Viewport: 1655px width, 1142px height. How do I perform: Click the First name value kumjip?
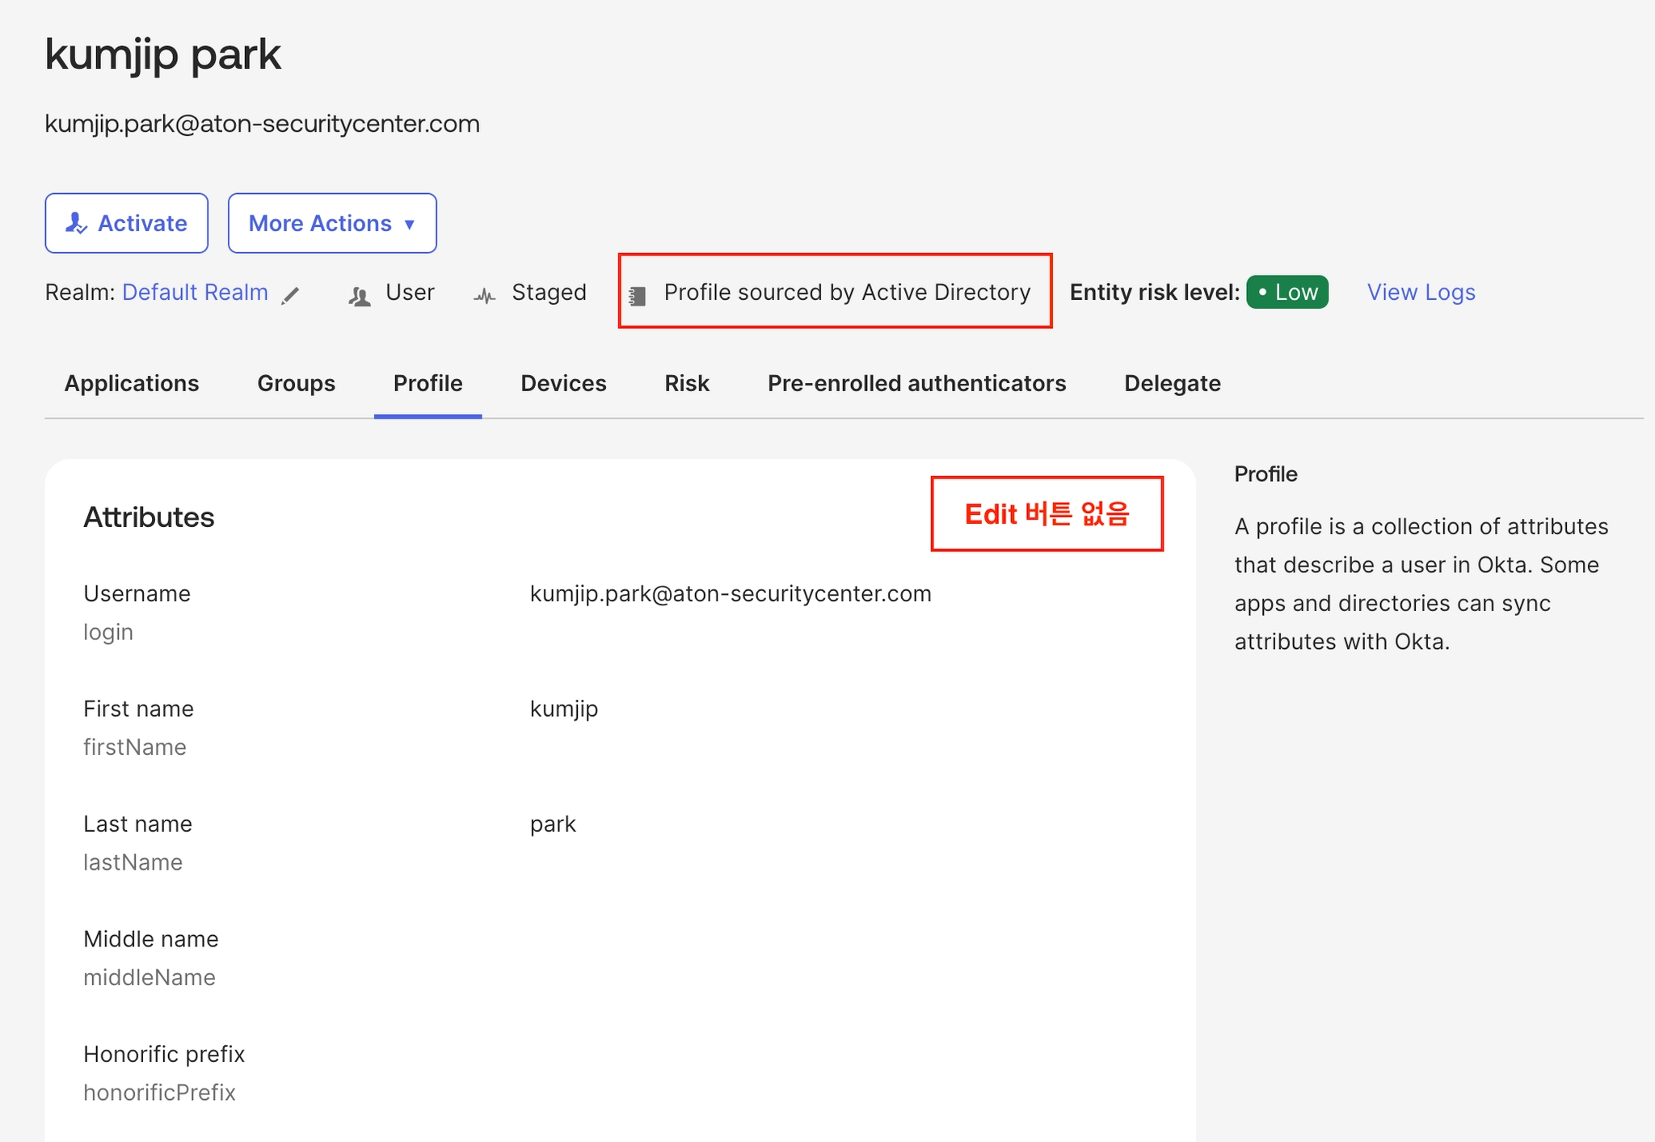564,710
